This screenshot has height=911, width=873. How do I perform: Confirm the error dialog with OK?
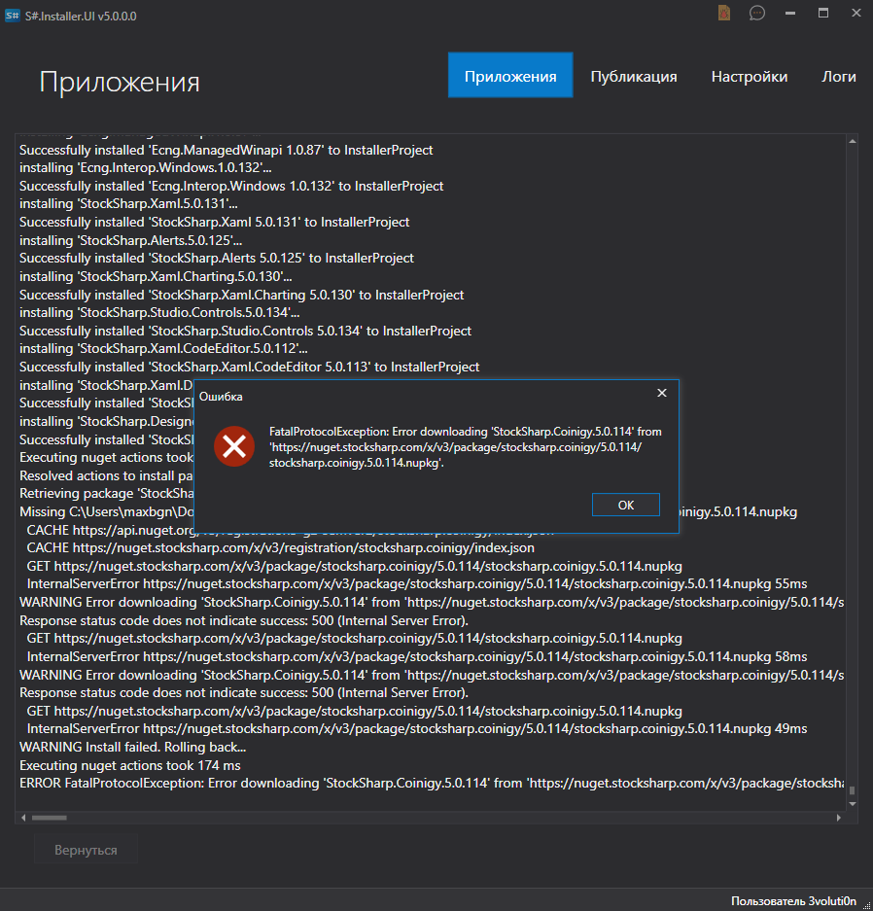click(625, 505)
